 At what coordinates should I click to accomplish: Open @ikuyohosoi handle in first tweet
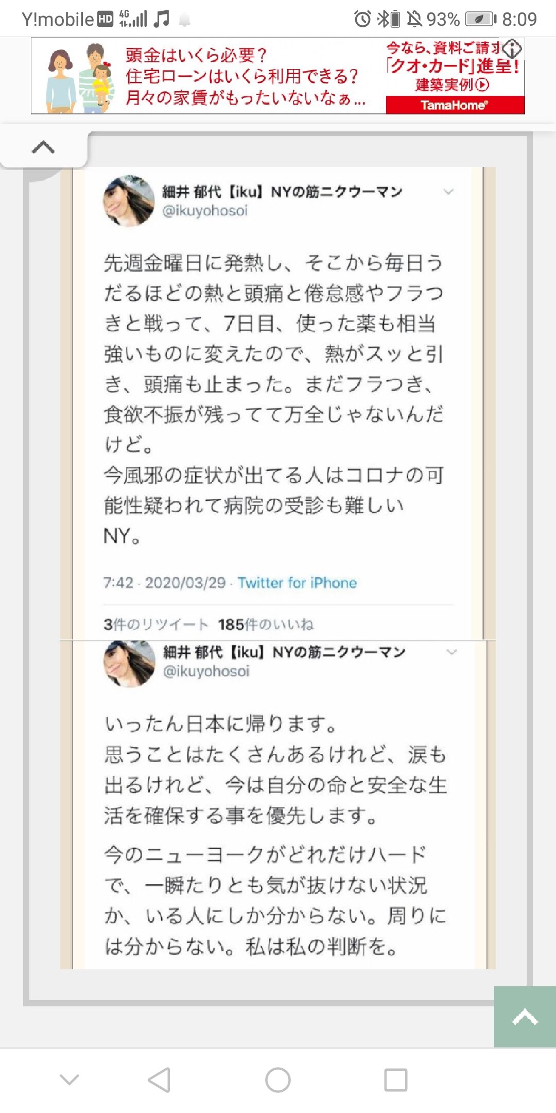click(205, 210)
